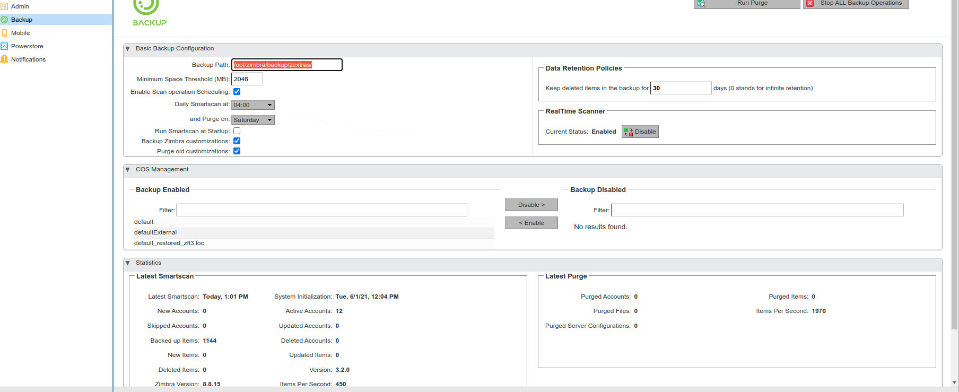Select the 'defaultExternal' COS row
The height and width of the screenshot is (392, 959).
click(x=313, y=233)
